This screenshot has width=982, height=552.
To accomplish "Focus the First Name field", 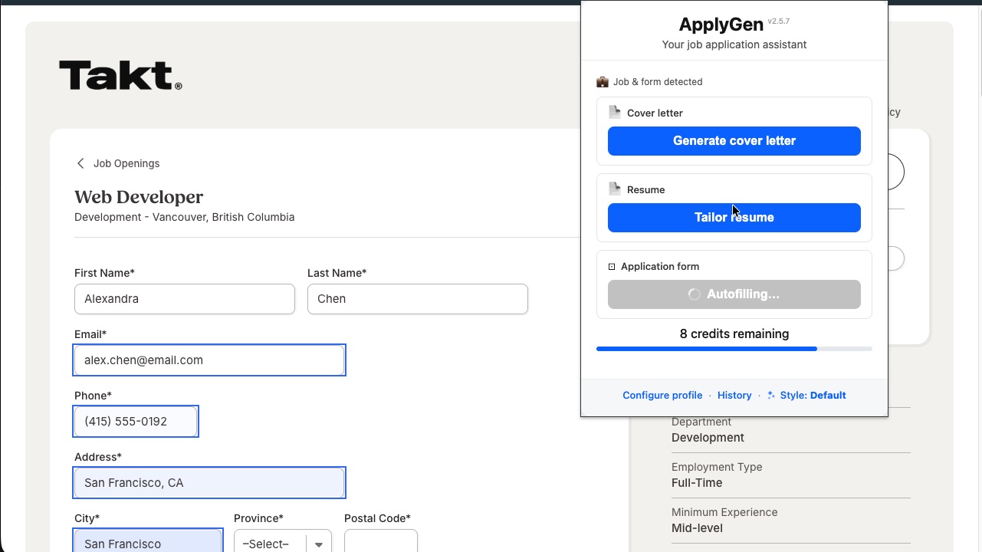I will (185, 299).
